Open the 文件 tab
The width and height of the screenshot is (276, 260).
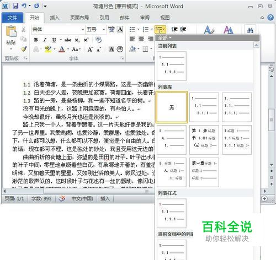pyautogui.click(x=12, y=18)
